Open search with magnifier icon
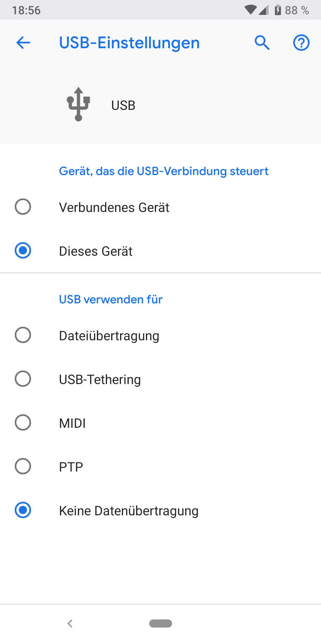Image resolution: width=321 pixels, height=643 pixels. [x=262, y=43]
